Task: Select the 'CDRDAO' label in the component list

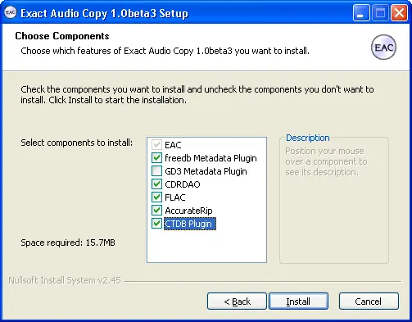Action: [x=183, y=184]
